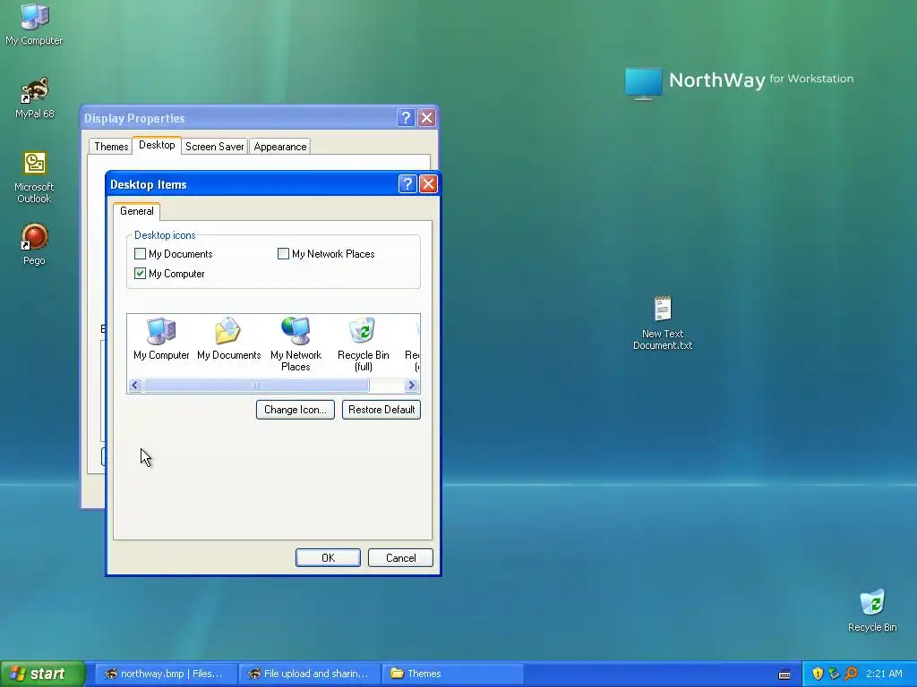Enable My Documents desktop icon checkbox
The image size is (917, 687).
click(x=140, y=253)
